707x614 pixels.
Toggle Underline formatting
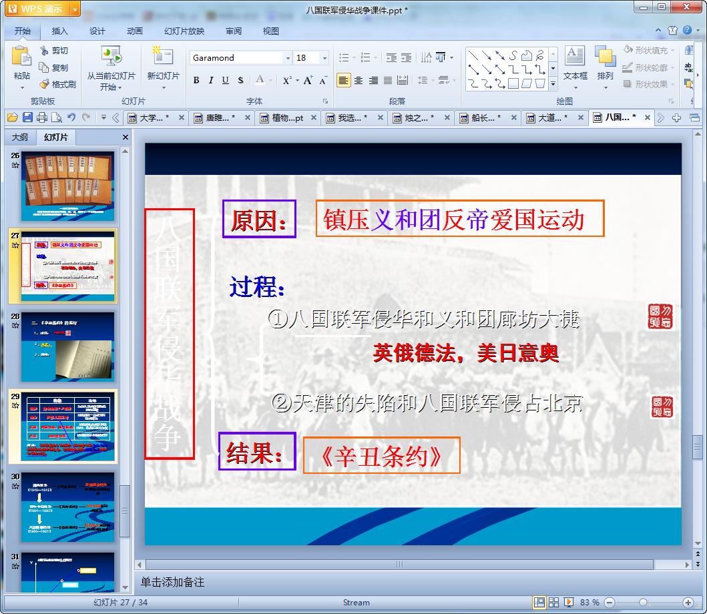(226, 80)
